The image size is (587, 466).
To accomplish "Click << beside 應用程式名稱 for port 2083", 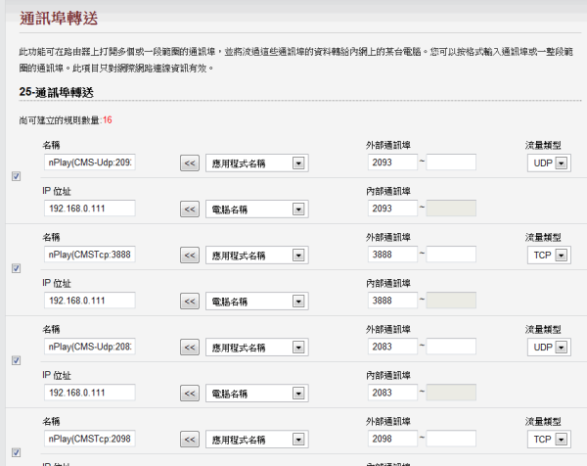I will (190, 348).
